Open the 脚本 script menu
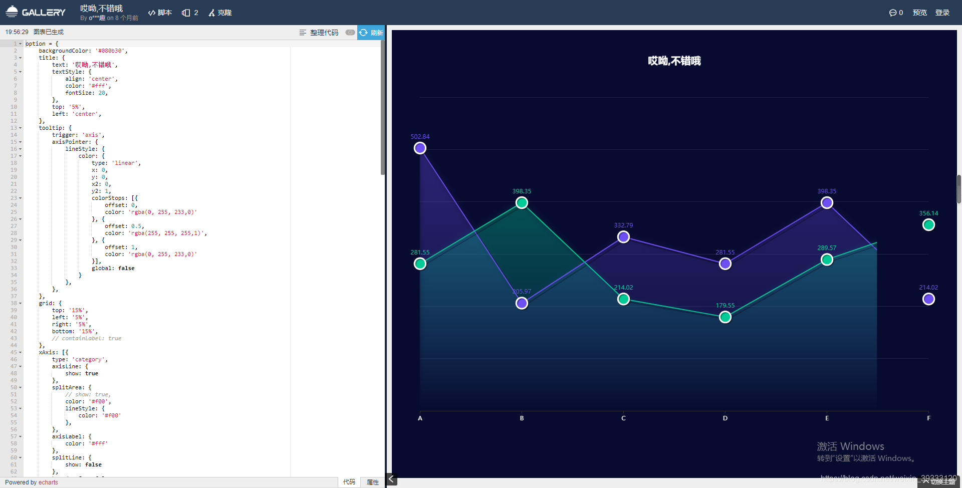Viewport: 962px width, 488px height. tap(160, 13)
